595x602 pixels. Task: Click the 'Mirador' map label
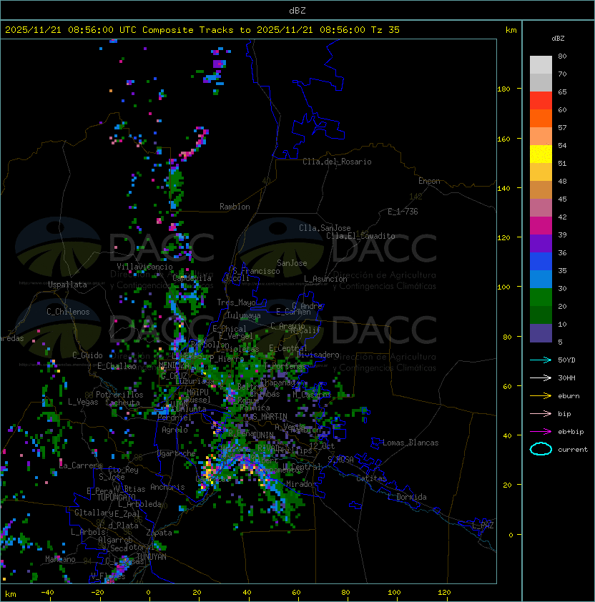(x=302, y=484)
